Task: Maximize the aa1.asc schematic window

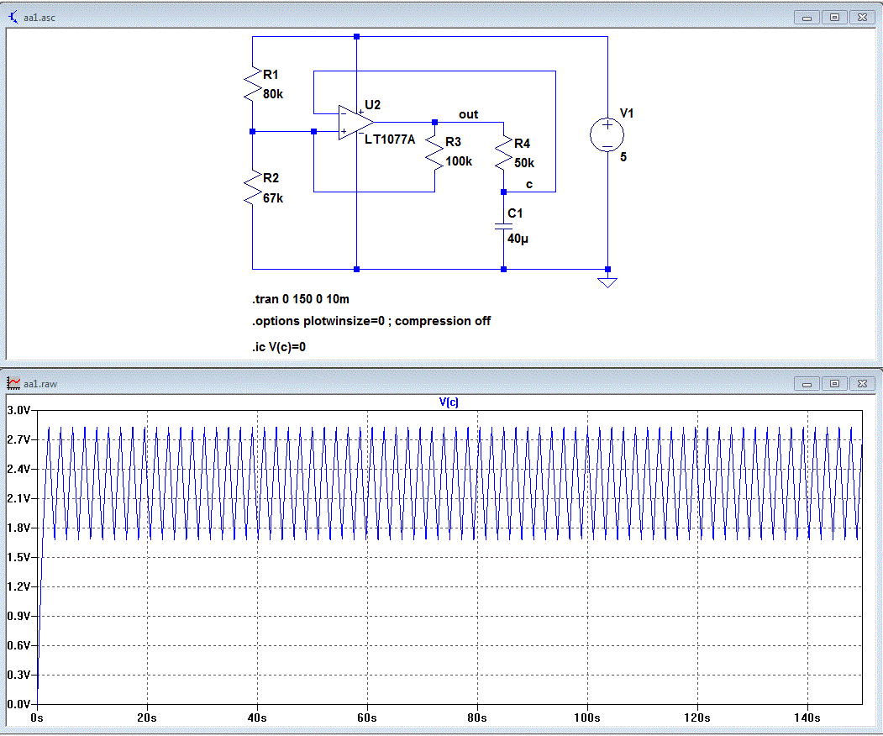Action: [834, 17]
